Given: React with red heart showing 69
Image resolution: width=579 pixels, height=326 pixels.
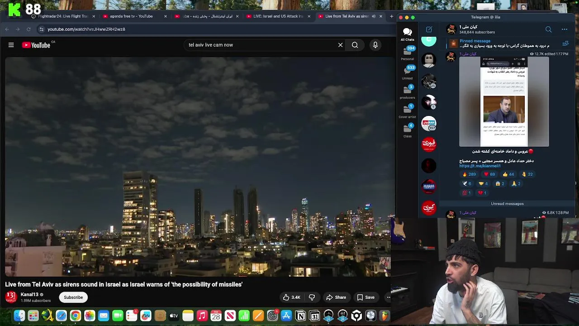Looking at the screenshot, I should coord(489,174).
